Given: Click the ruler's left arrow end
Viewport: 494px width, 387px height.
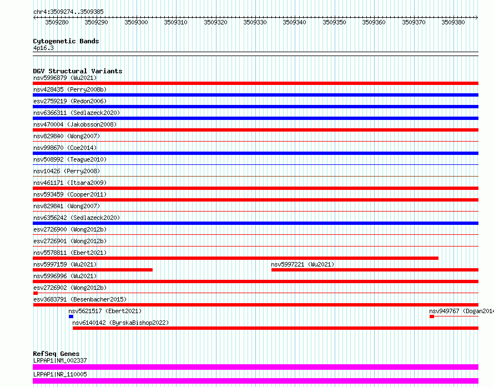Looking at the screenshot, I should click(34, 18).
